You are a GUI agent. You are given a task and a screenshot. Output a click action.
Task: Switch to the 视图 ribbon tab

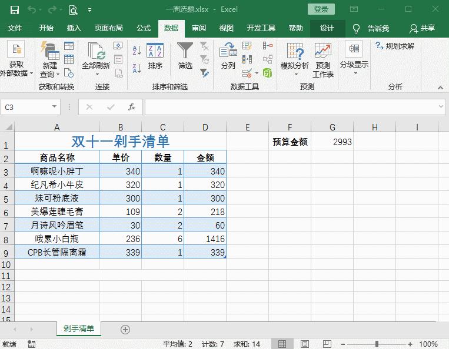(226, 28)
